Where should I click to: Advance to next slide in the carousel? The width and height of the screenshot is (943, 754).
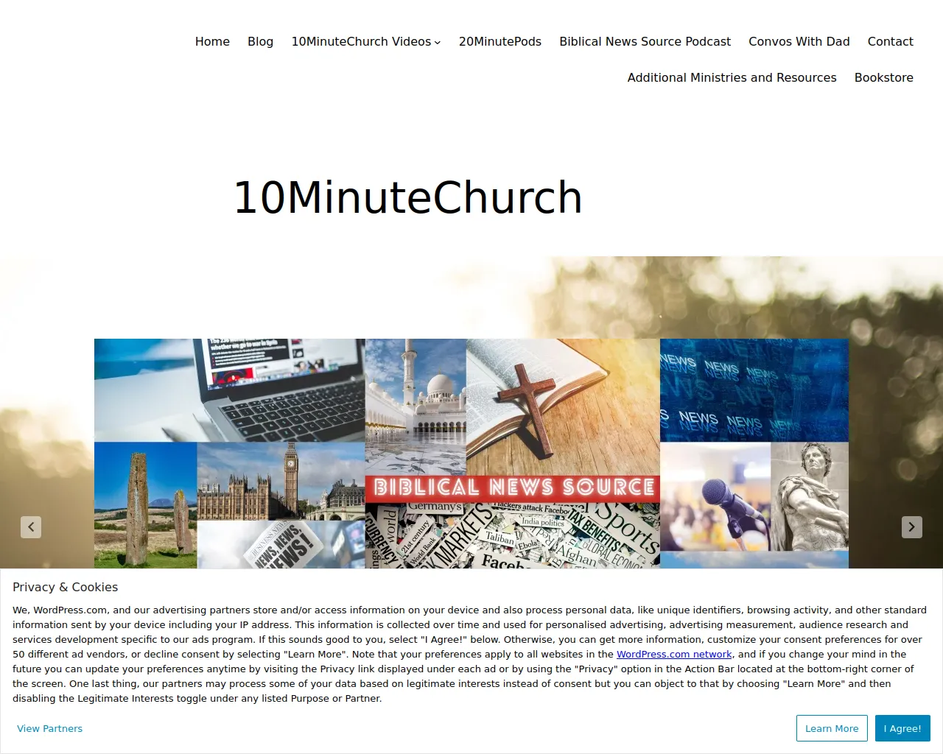(912, 526)
